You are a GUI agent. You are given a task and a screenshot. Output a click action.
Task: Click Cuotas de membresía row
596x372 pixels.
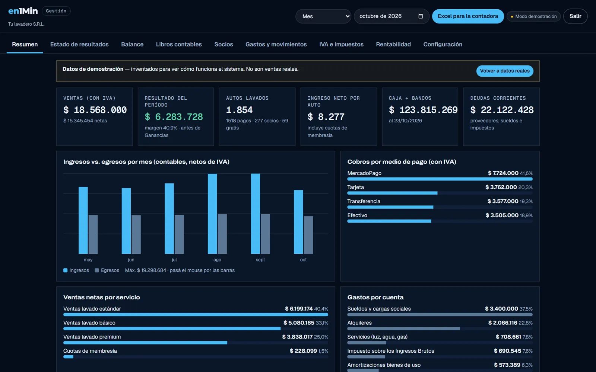point(196,353)
